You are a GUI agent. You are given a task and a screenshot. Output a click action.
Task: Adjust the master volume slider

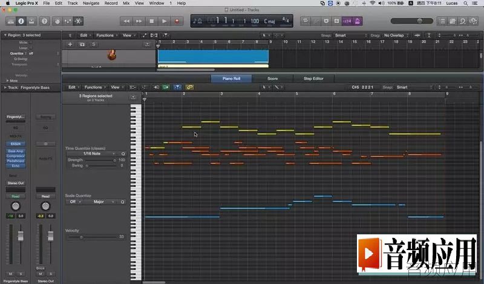click(412, 21)
